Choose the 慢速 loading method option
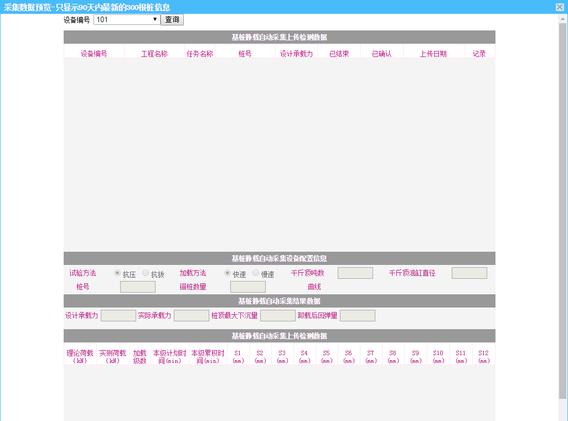Viewport: 568px width, 421px height. coord(256,273)
